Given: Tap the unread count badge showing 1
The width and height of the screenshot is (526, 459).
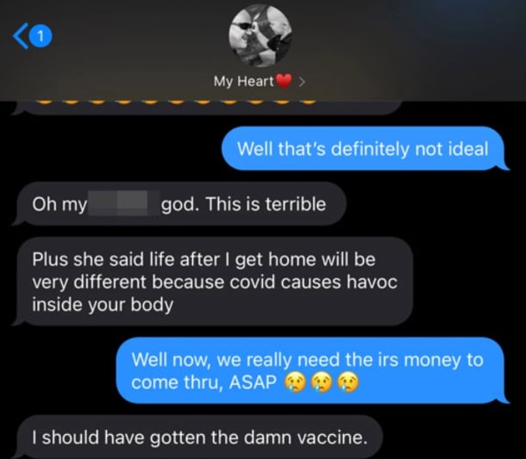Looking at the screenshot, I should (x=41, y=36).
